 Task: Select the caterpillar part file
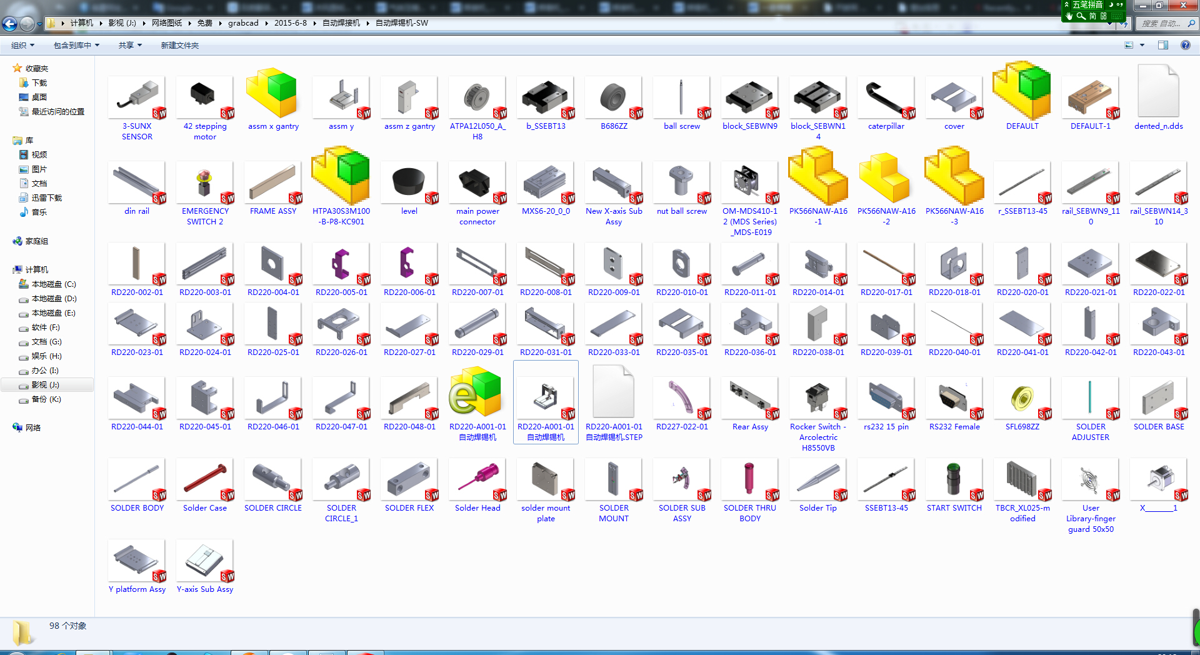tap(886, 101)
